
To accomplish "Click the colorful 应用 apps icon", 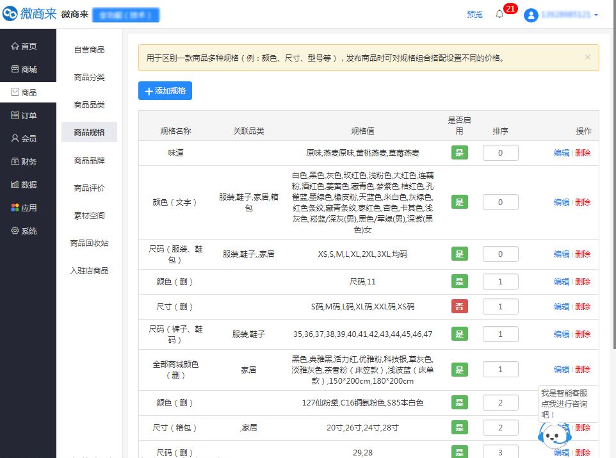I will tap(15, 208).
